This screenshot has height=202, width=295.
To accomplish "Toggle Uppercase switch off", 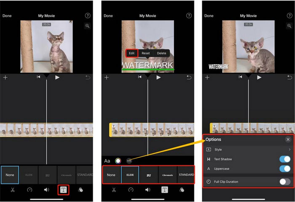I will click(x=285, y=169).
